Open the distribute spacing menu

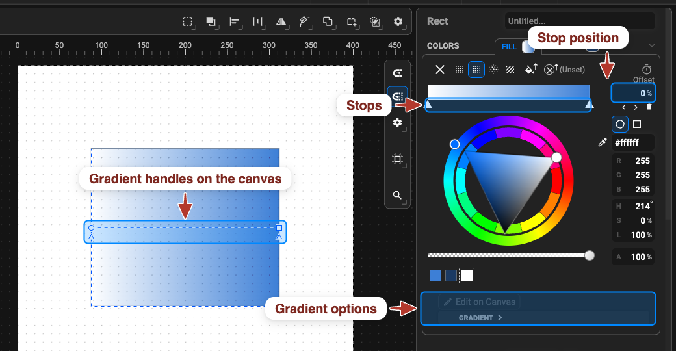click(x=258, y=21)
